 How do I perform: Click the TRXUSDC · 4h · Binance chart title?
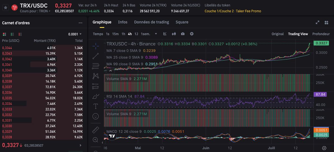coord(131,44)
